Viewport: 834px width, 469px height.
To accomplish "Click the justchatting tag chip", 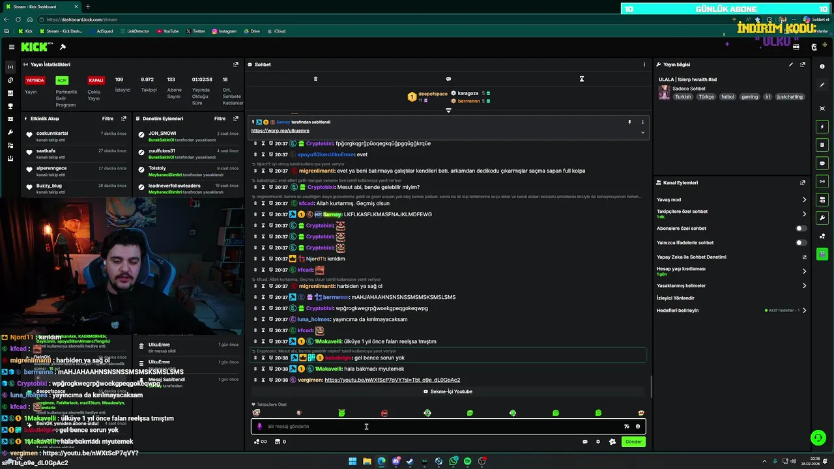I will [x=790, y=96].
